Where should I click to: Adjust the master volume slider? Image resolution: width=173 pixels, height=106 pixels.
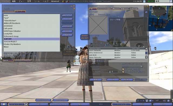click(159, 101)
